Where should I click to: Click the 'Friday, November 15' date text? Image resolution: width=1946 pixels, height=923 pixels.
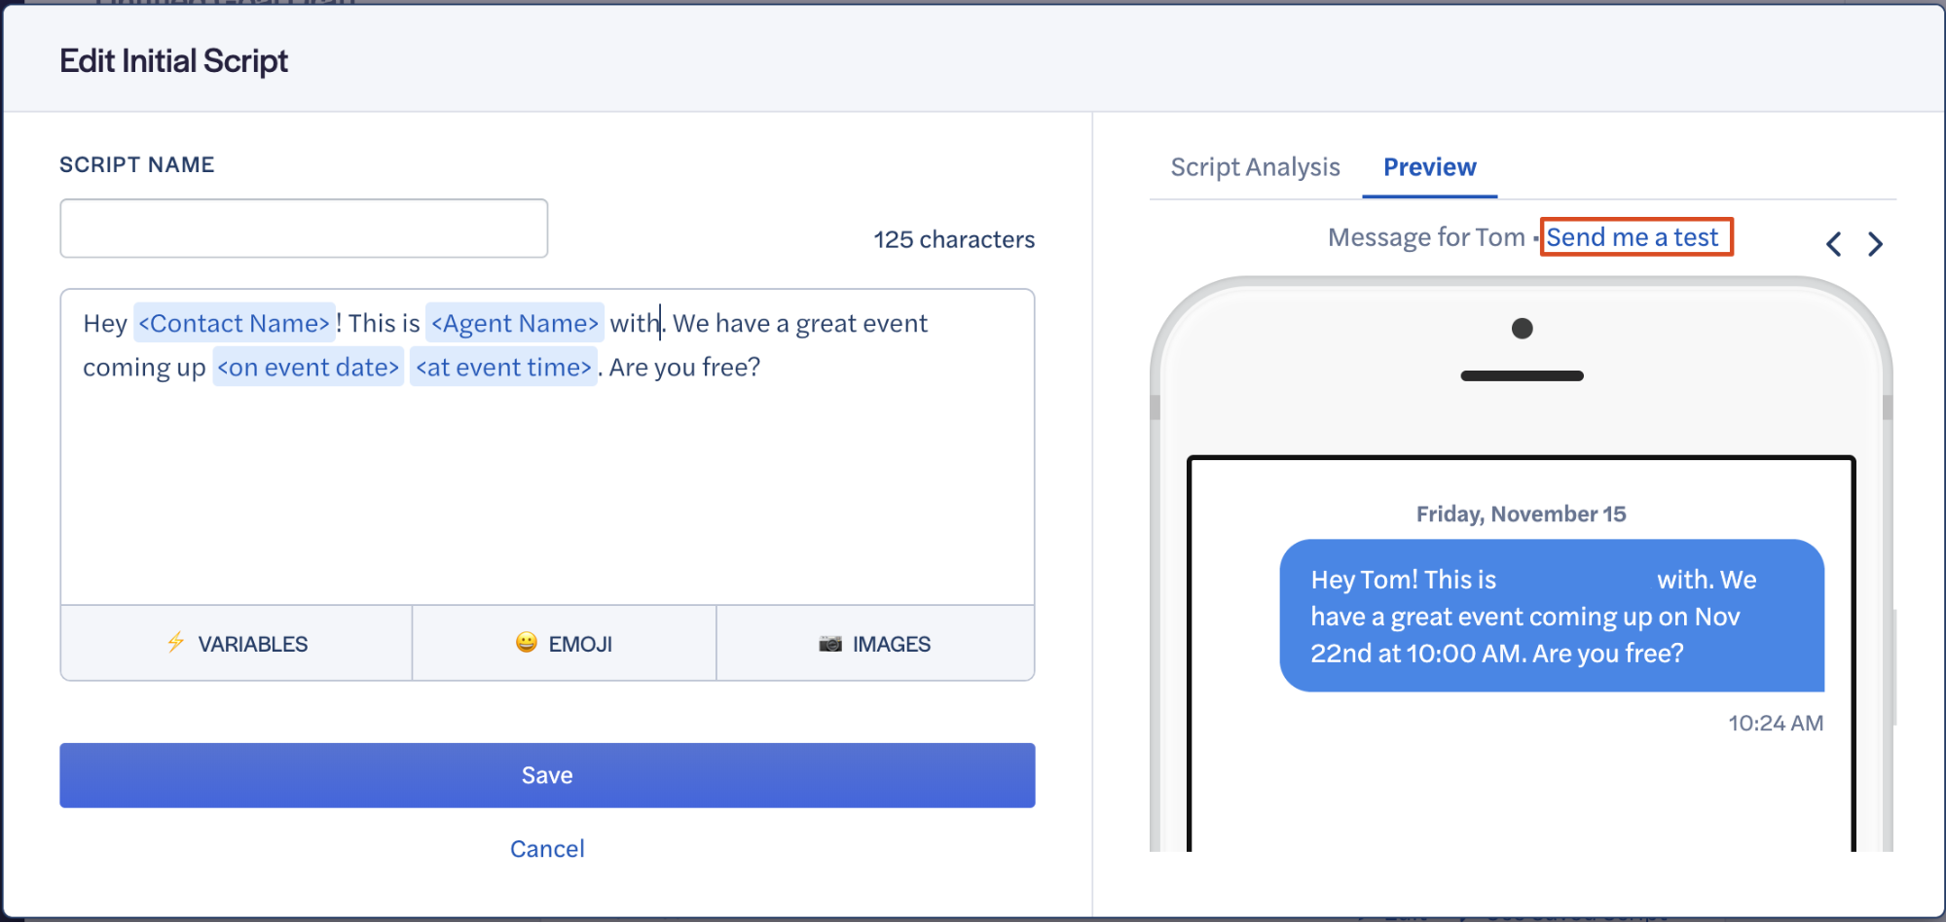click(1521, 514)
